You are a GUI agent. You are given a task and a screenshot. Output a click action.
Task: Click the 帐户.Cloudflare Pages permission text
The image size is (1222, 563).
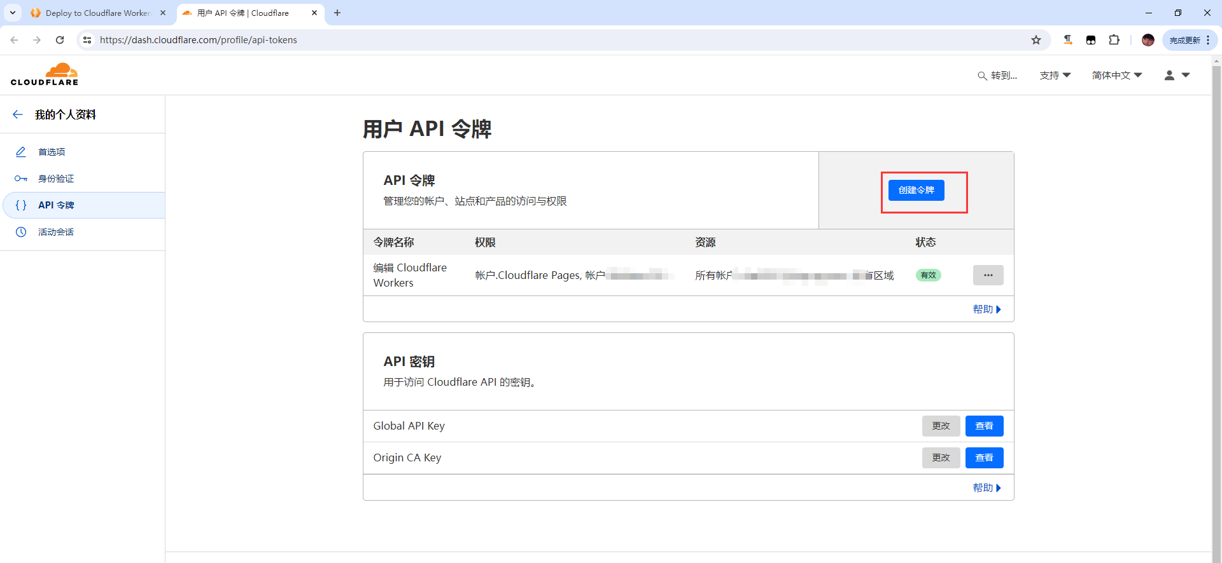528,275
